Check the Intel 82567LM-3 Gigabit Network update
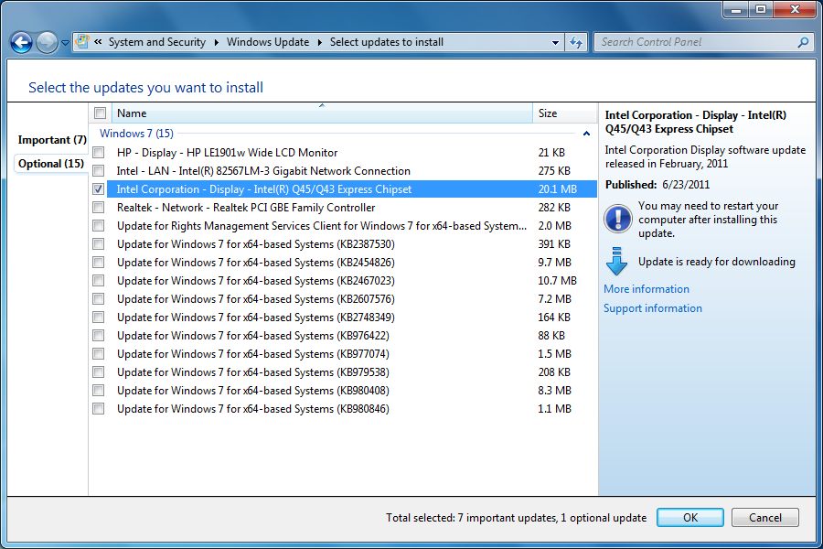This screenshot has width=823, height=549. pos(98,171)
